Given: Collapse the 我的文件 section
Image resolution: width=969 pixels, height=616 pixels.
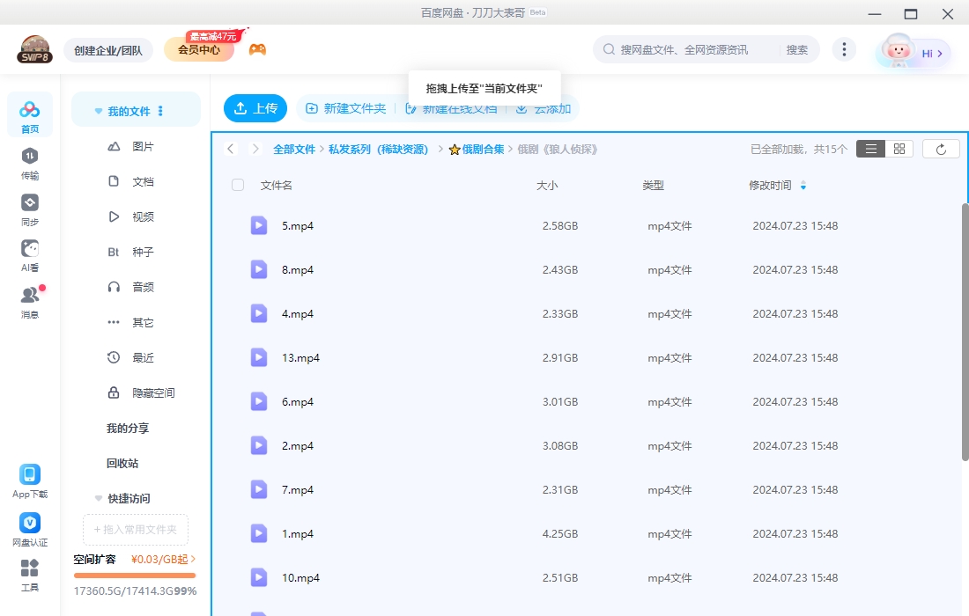Looking at the screenshot, I should pos(98,110).
